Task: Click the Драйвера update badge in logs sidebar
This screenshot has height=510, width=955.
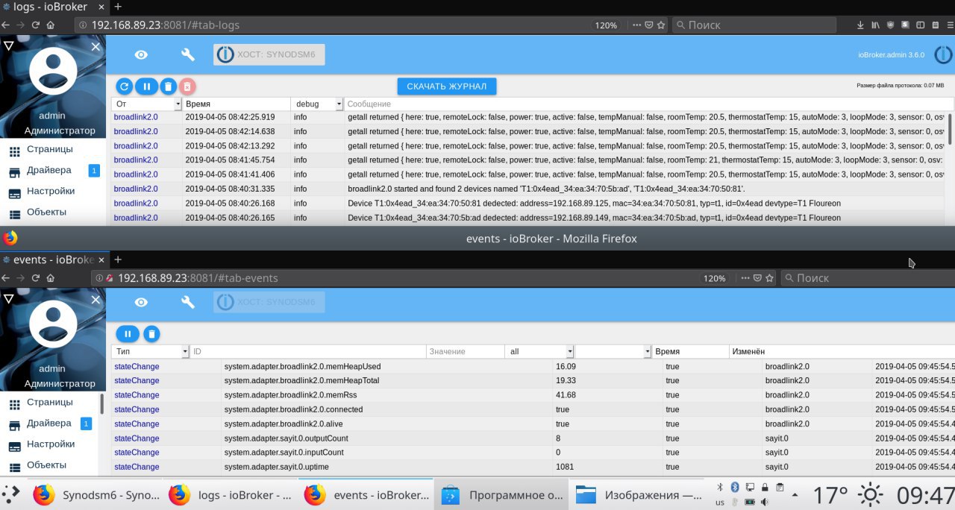Action: (94, 171)
